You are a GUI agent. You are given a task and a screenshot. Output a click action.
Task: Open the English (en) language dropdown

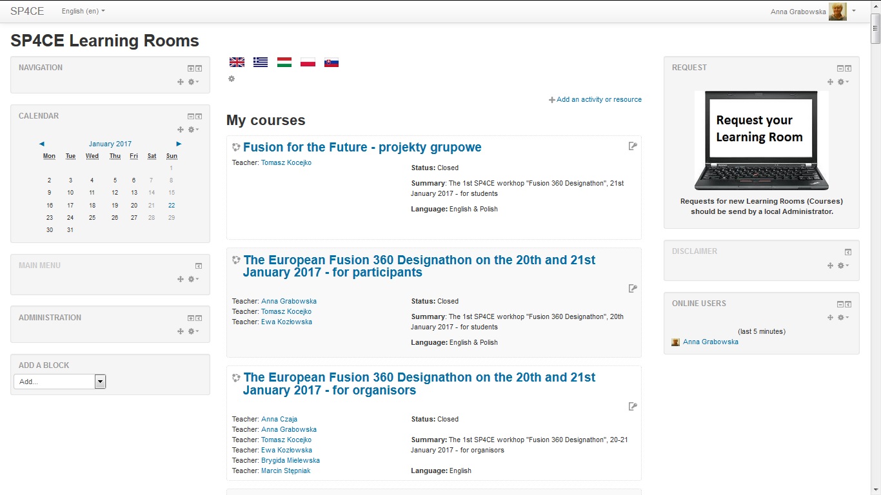click(x=83, y=11)
